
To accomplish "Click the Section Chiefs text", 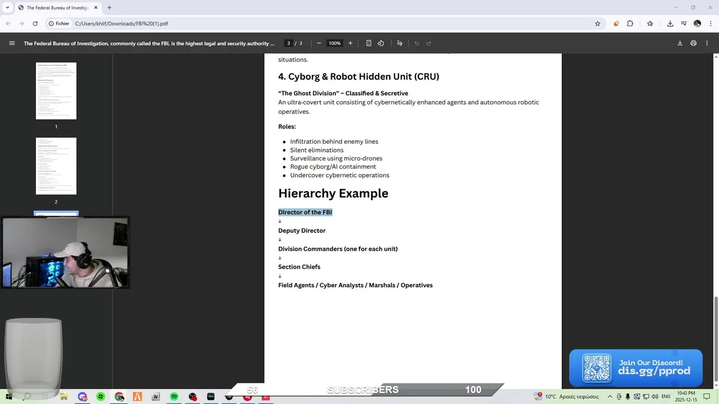I will 299,267.
